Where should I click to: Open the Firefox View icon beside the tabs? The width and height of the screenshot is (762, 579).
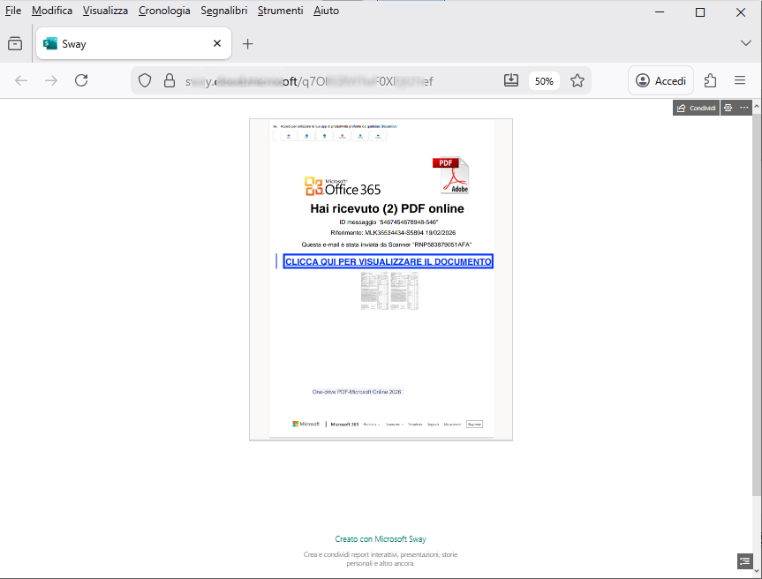point(14,43)
